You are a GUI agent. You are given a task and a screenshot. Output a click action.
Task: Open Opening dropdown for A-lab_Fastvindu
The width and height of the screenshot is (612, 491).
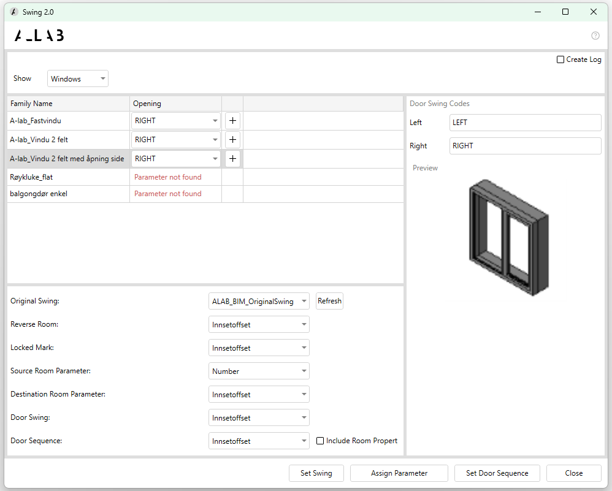[176, 121]
